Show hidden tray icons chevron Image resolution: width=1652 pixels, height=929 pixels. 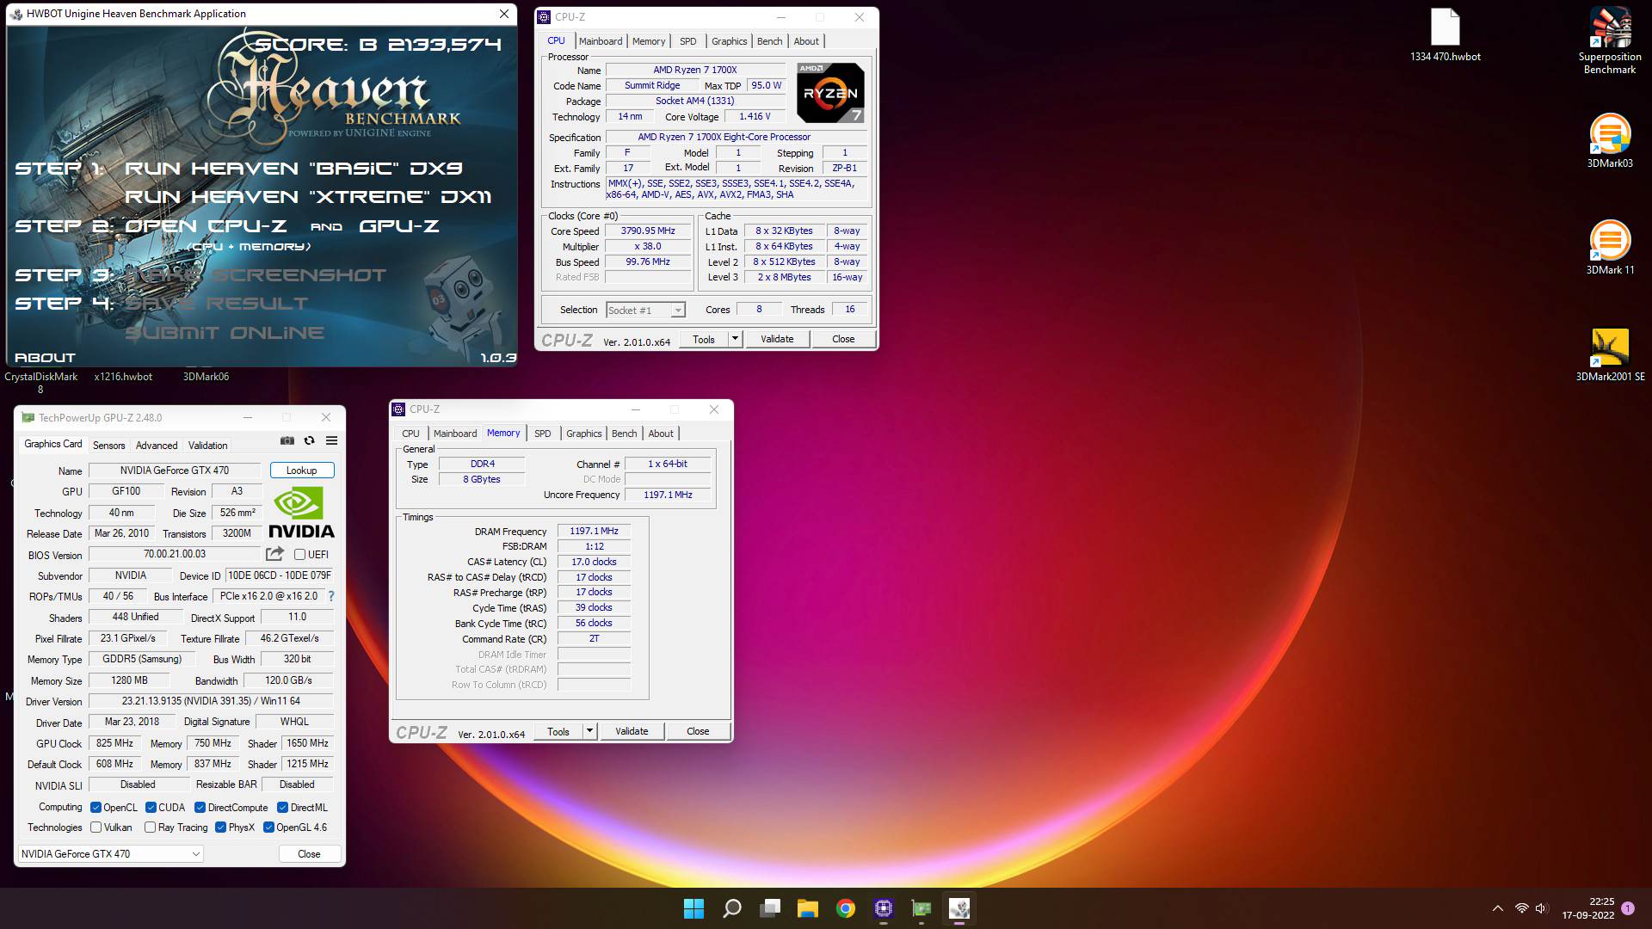(x=1498, y=908)
